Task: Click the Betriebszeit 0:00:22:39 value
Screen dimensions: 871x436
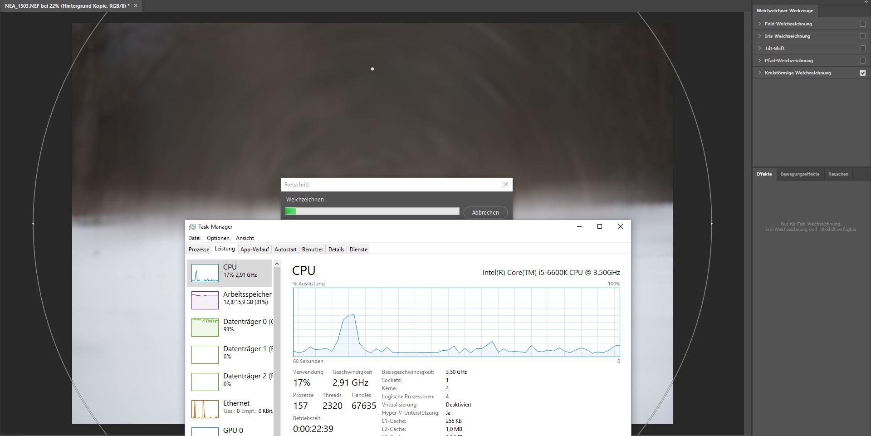Action: [313, 429]
